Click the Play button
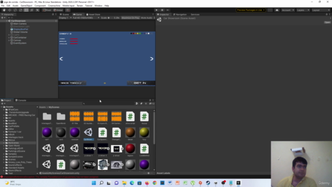 tap(157, 10)
